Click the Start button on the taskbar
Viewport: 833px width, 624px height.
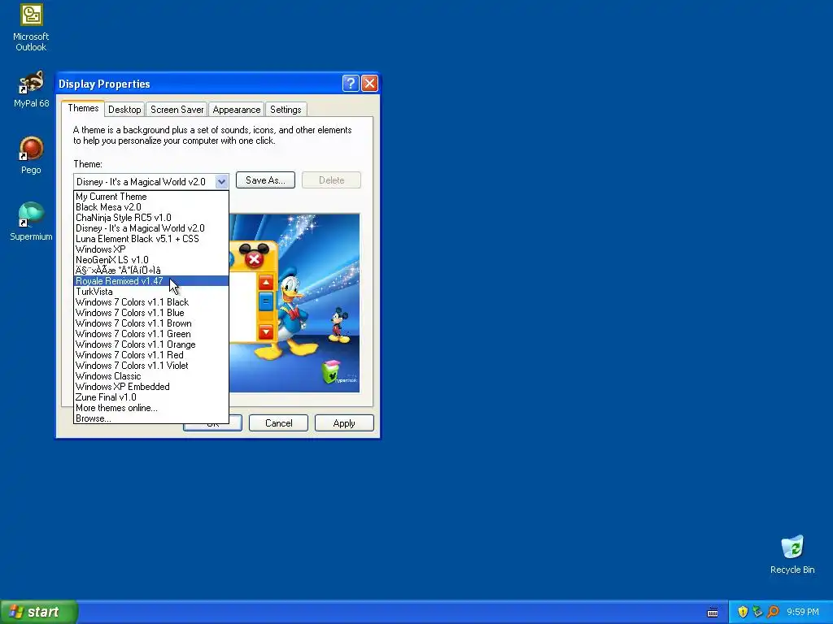[39, 612]
